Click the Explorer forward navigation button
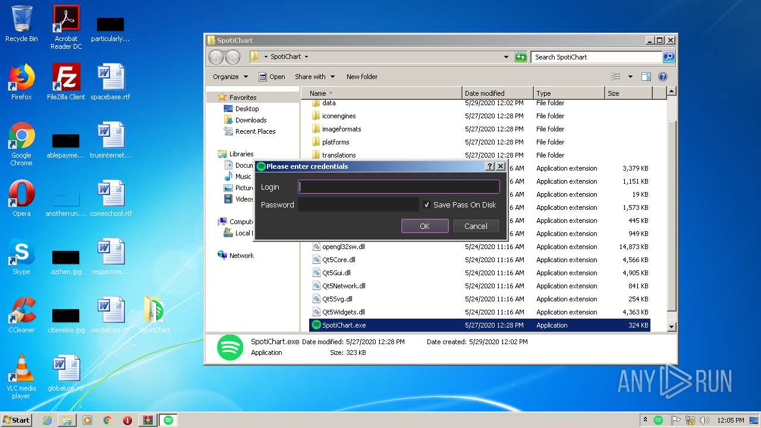 point(233,57)
